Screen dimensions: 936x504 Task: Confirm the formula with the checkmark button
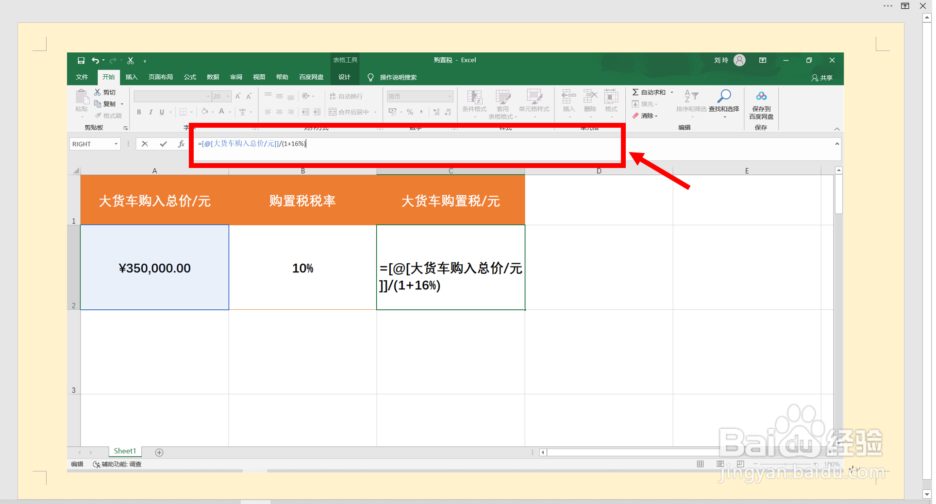click(163, 144)
